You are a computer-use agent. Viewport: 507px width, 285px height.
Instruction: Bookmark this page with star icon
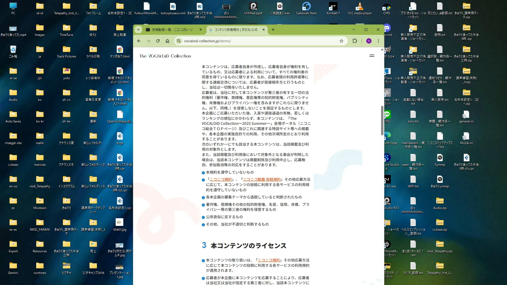point(341,41)
